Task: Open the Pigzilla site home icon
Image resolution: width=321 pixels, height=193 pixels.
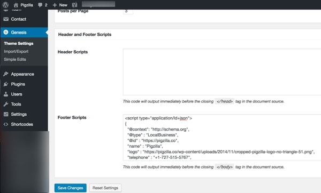Action: [16, 5]
